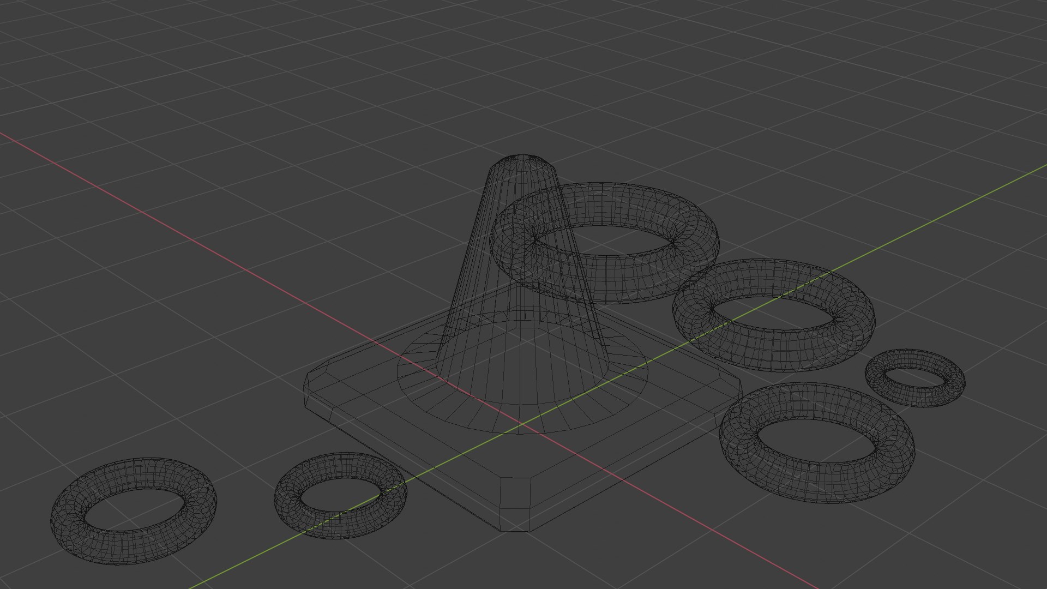The width and height of the screenshot is (1047, 589).
Task: Select the right-side torus crossed by the green axis
Action: (774, 315)
